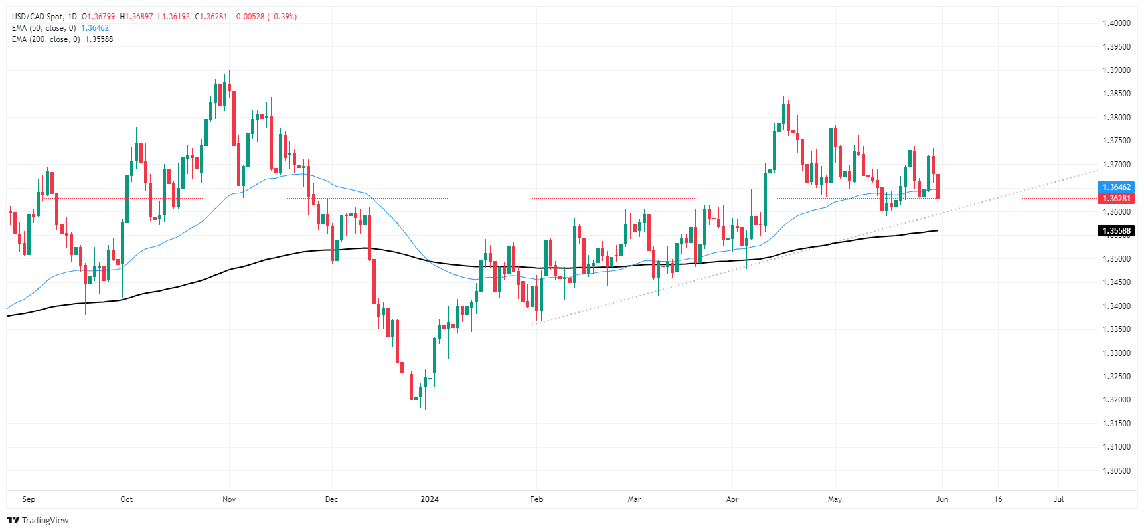Click the Jun date marker on time axis

point(941,499)
